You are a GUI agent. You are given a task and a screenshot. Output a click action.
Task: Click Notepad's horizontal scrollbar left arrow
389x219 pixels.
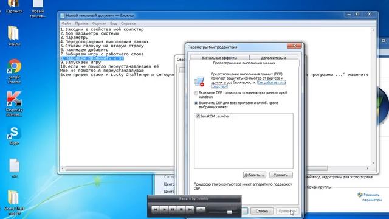(63, 169)
